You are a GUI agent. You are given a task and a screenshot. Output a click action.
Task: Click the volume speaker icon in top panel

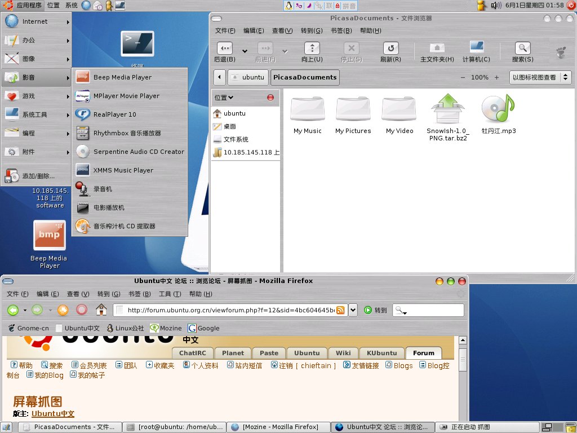pos(496,5)
